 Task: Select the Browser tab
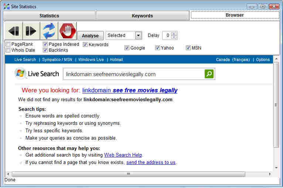tap(235, 15)
